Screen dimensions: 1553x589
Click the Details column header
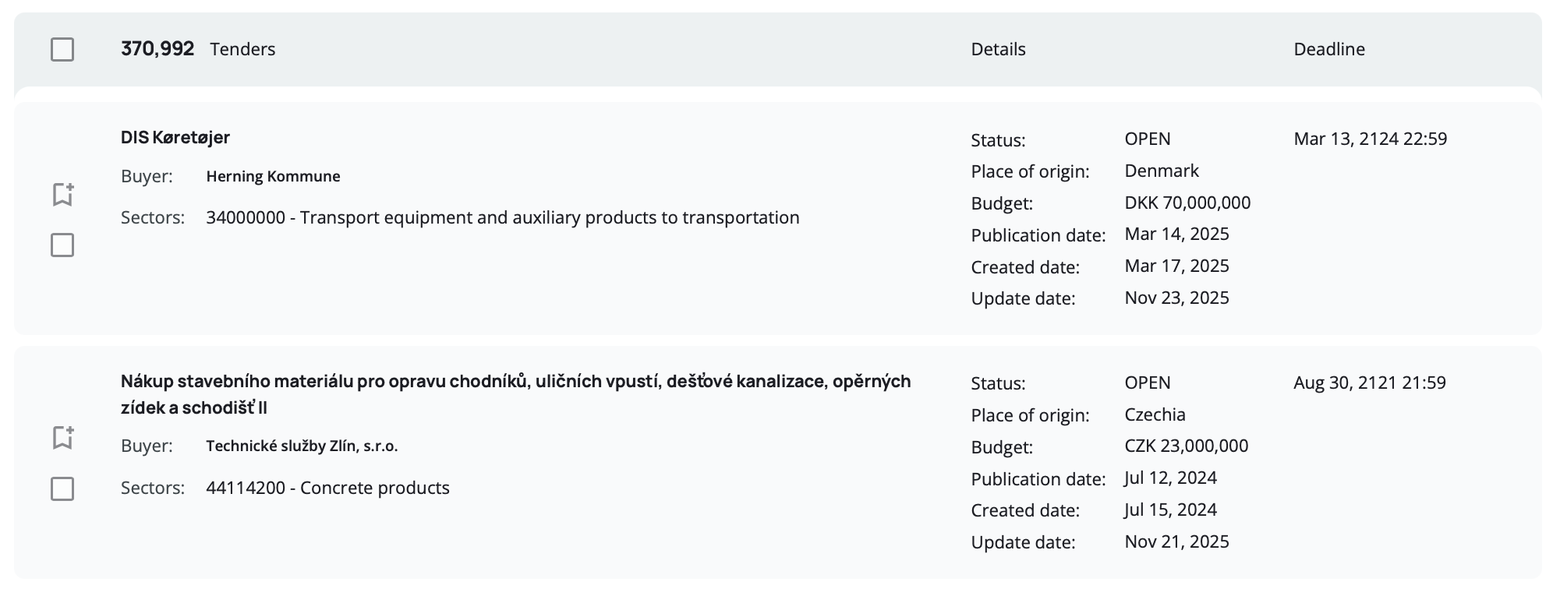tap(998, 49)
